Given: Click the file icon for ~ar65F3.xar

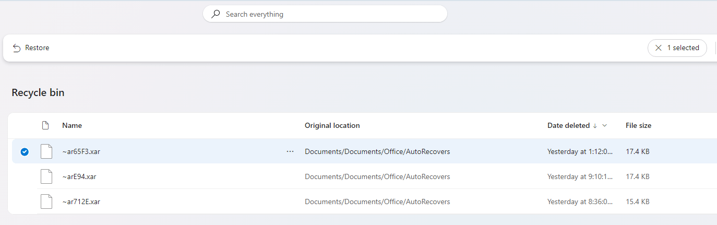Looking at the screenshot, I should tap(46, 151).
